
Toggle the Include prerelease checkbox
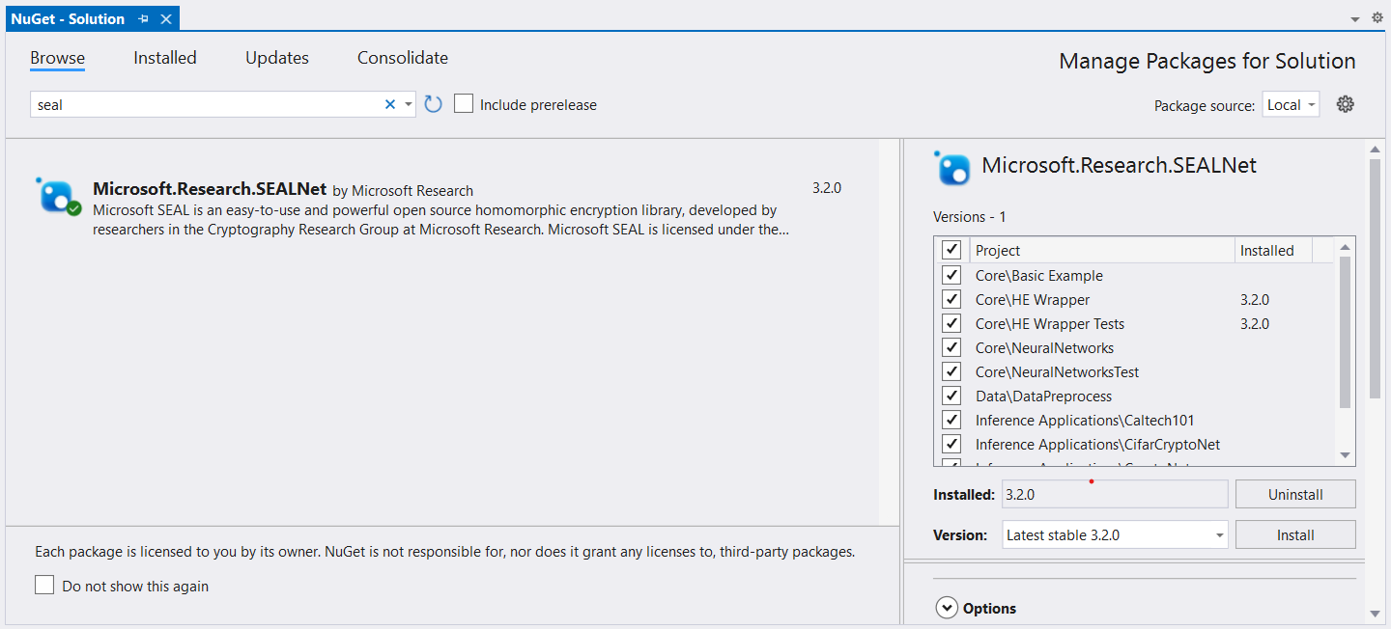click(464, 104)
